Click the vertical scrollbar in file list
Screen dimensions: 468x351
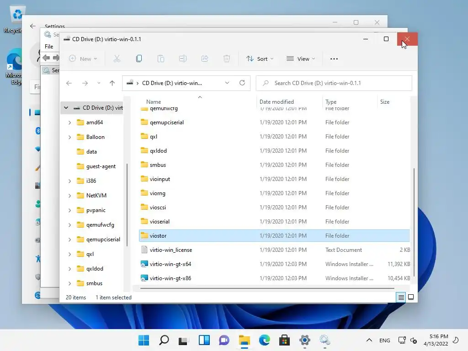414,223
